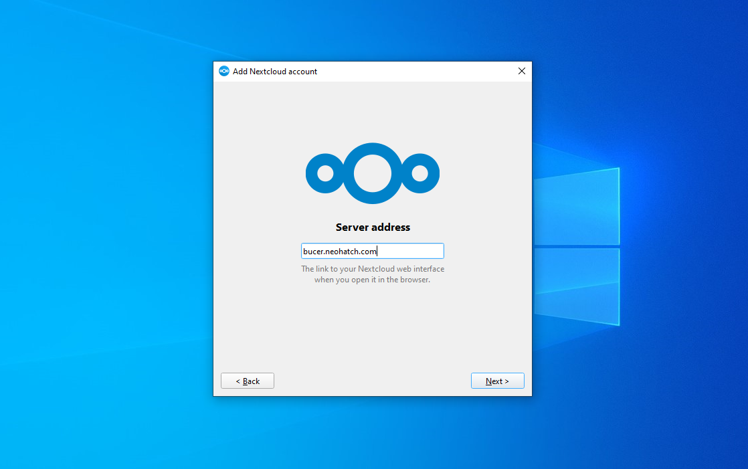The image size is (748, 469).
Task: Click the "Server address" heading
Action: point(373,227)
